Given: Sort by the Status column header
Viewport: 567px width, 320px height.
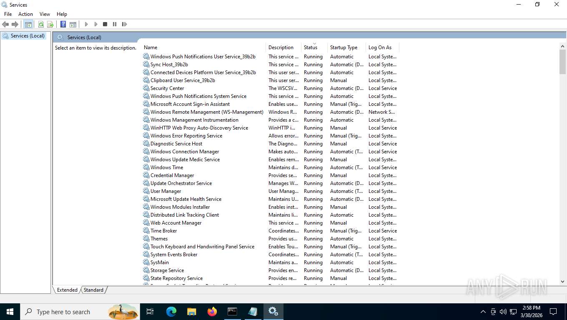Looking at the screenshot, I should pyautogui.click(x=314, y=47).
